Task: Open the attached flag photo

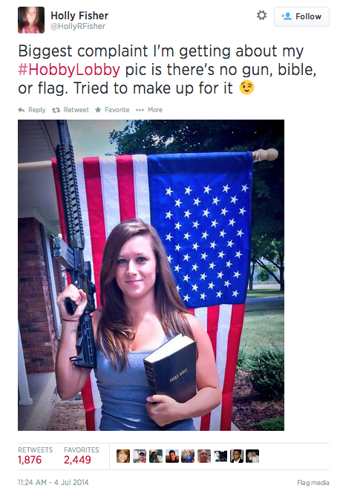Action: (x=151, y=275)
